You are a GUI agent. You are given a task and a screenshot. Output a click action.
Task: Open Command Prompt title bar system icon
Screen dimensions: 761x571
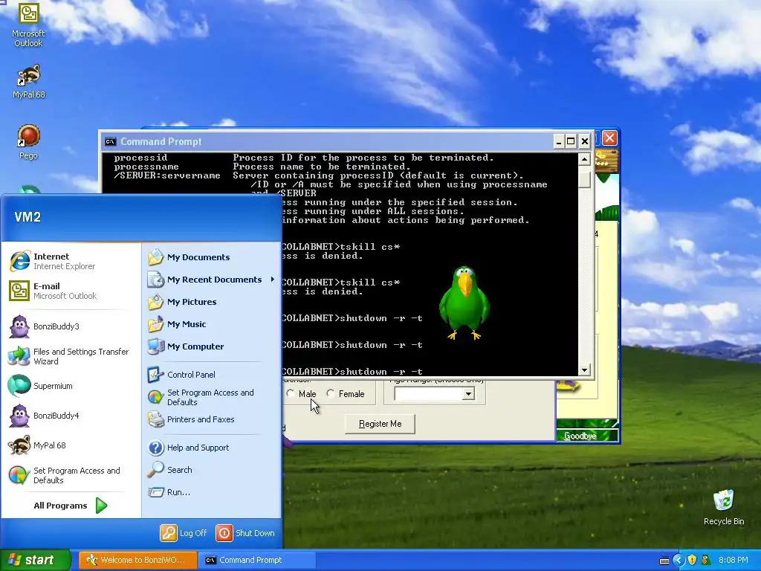(111, 142)
